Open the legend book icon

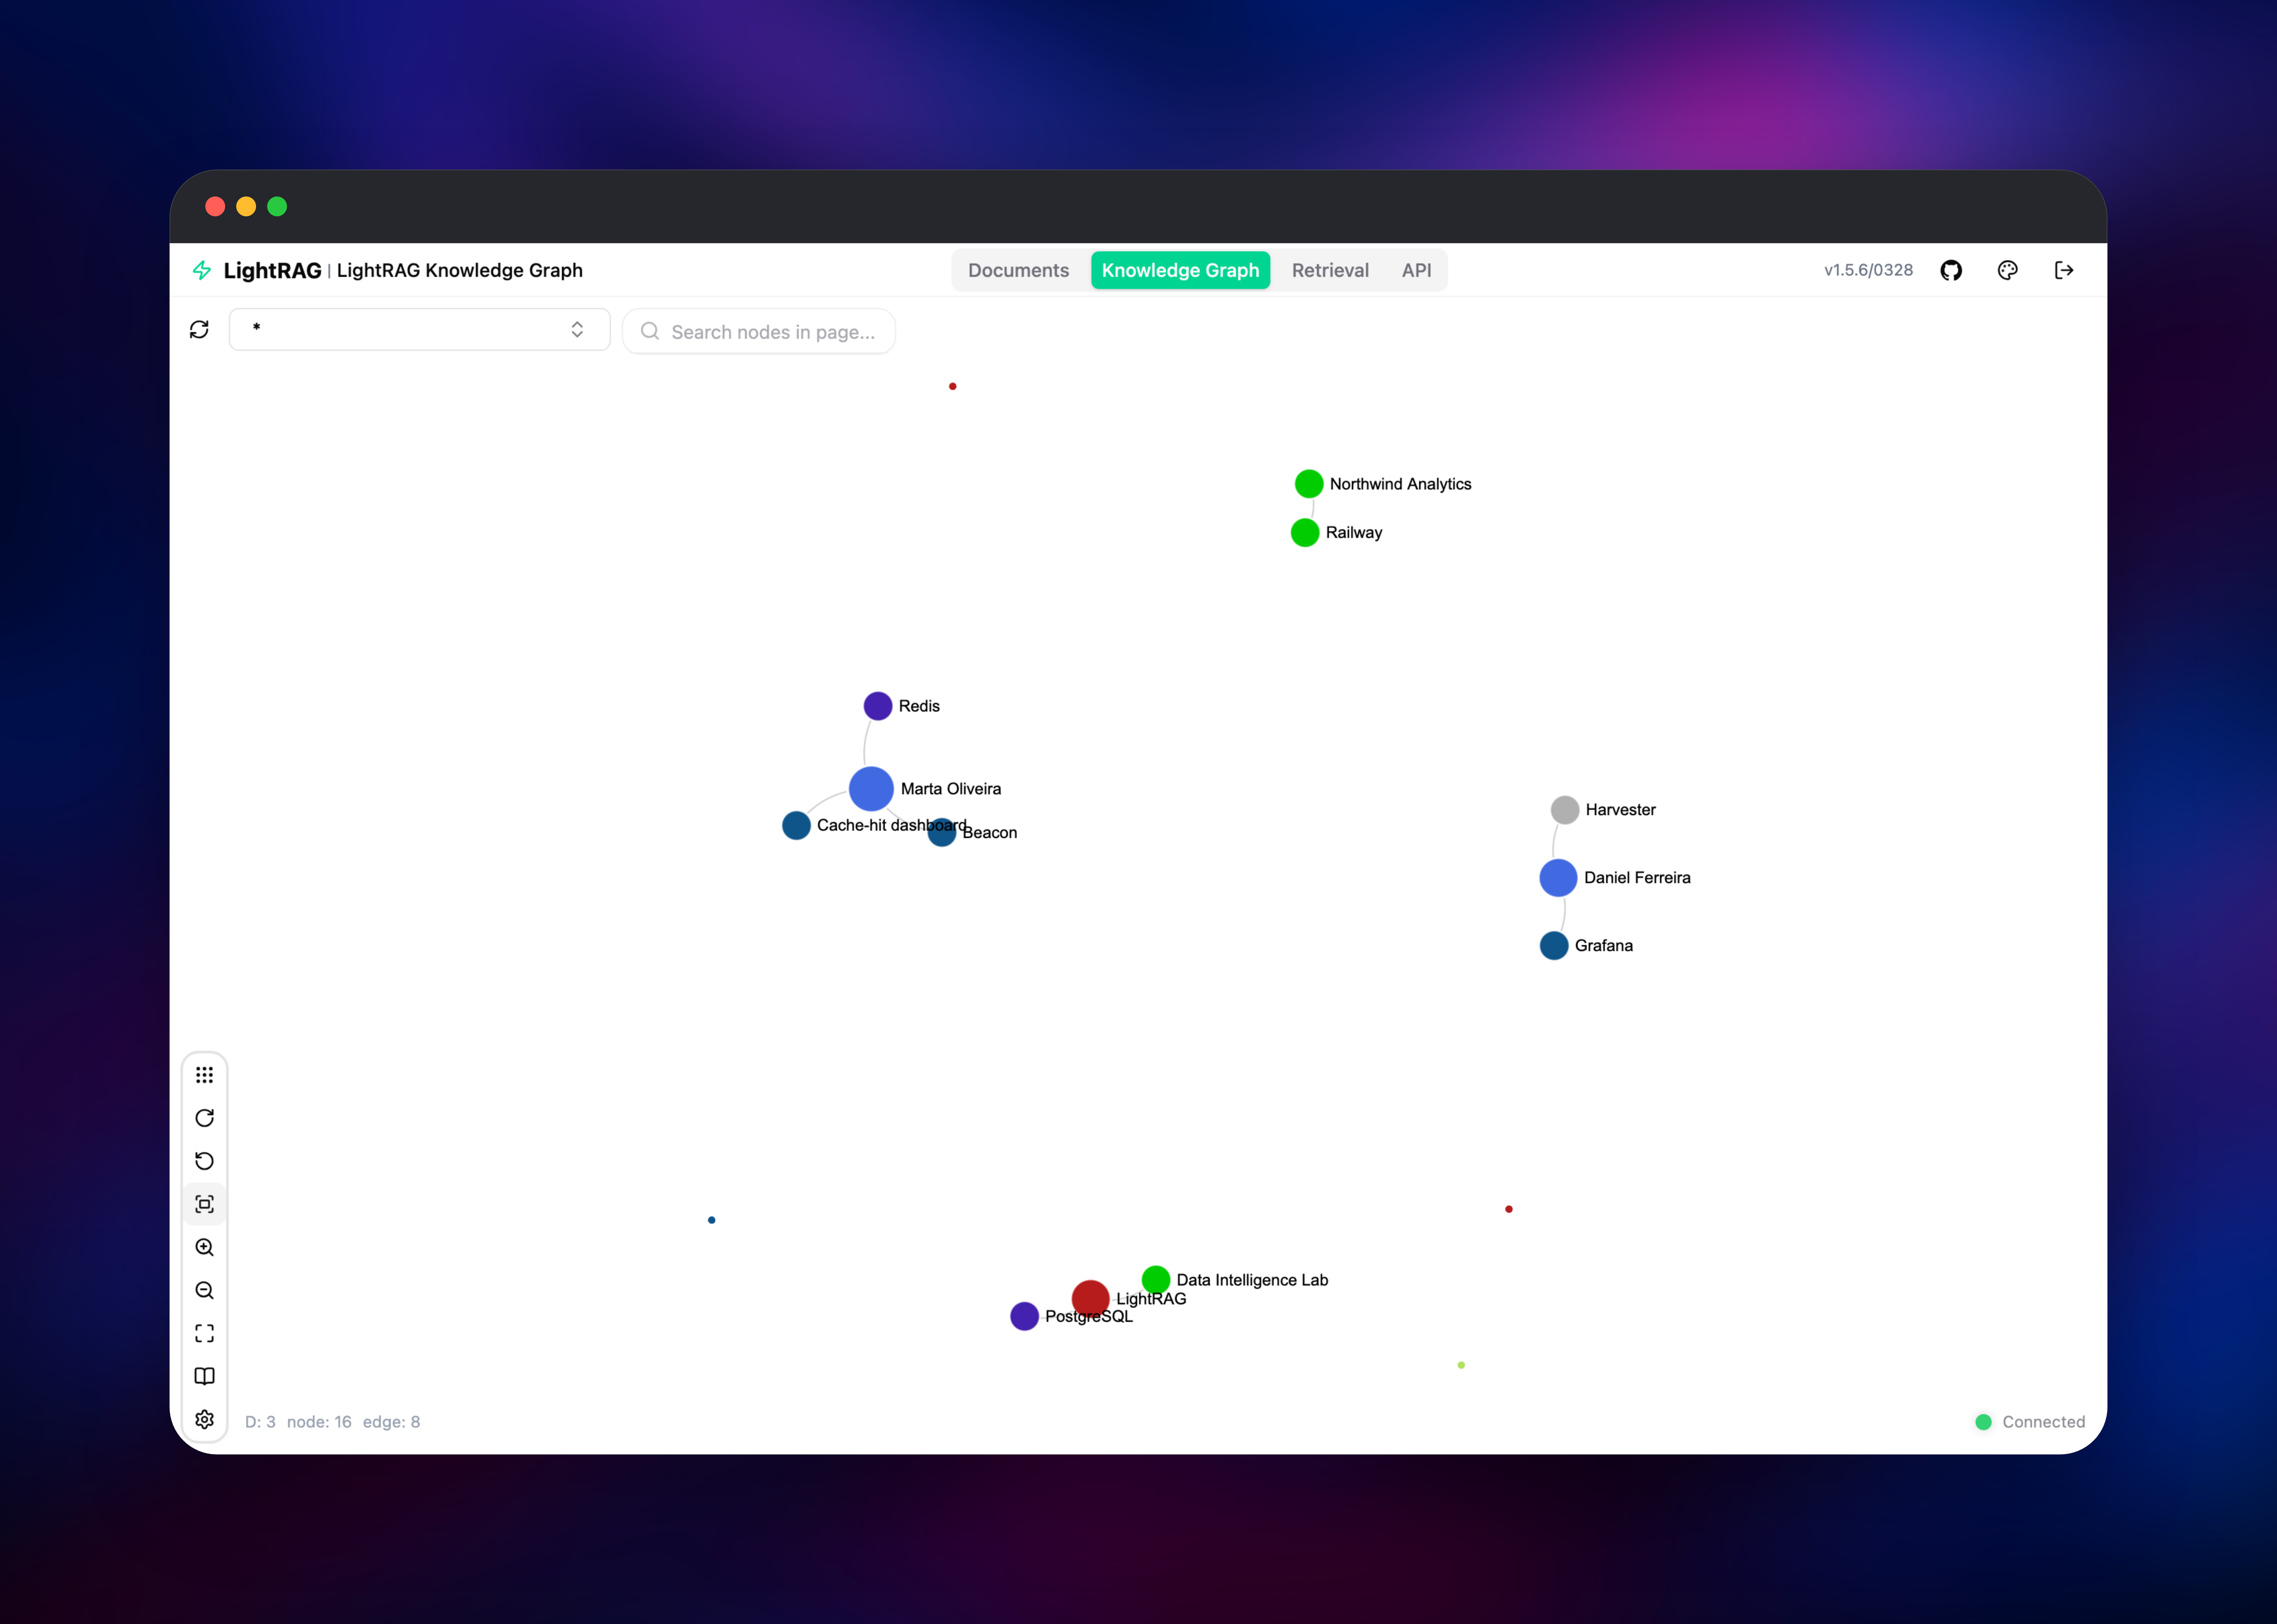[x=204, y=1376]
